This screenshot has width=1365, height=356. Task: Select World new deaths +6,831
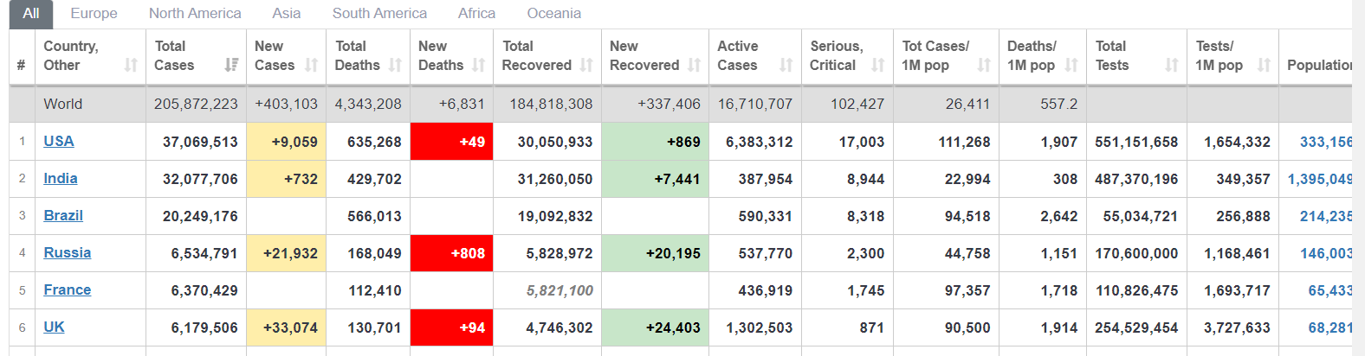tap(462, 104)
